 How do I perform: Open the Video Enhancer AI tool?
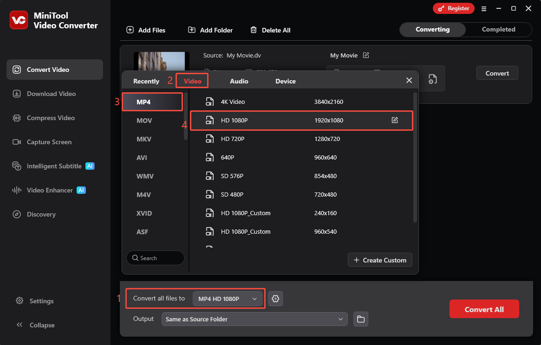(54, 190)
